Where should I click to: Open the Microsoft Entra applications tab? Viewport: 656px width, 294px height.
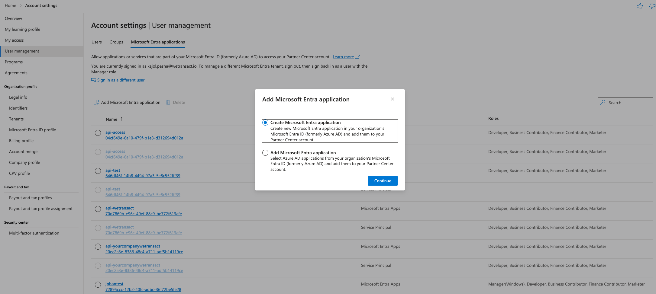158,42
